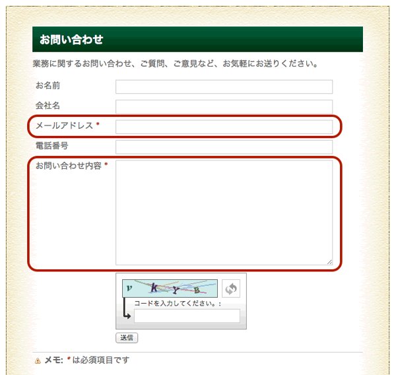The width and height of the screenshot is (396, 375).
Task: Click the メールアドレス label
Action: tap(65, 125)
